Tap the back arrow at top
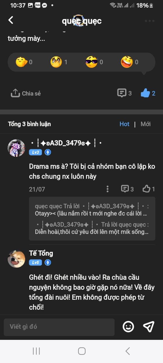The height and width of the screenshot is (363, 163). click(x=11, y=20)
